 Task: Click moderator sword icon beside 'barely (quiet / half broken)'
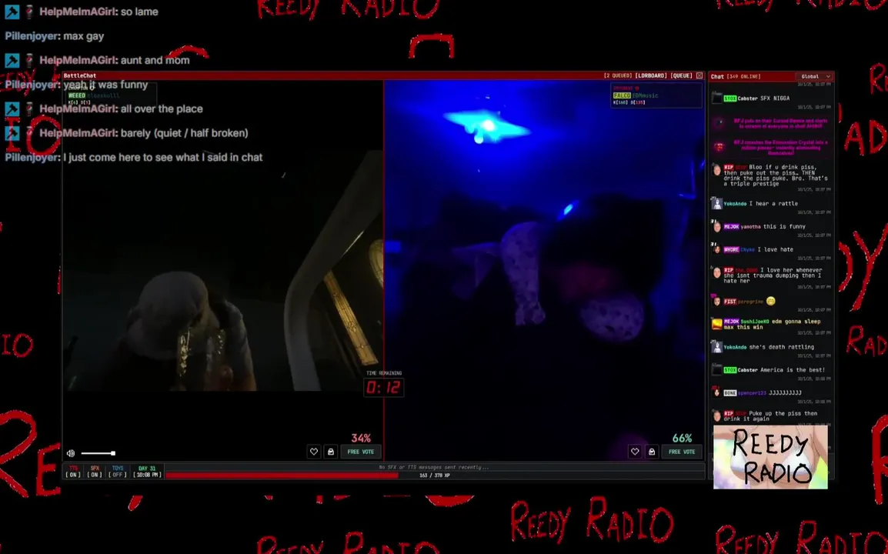[12, 132]
